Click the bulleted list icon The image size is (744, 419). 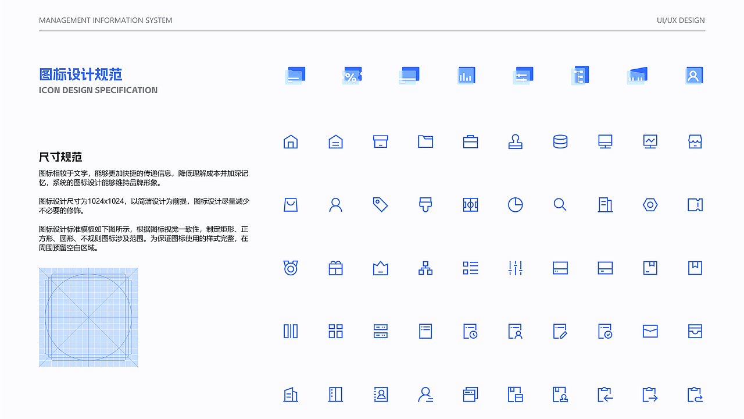470,268
